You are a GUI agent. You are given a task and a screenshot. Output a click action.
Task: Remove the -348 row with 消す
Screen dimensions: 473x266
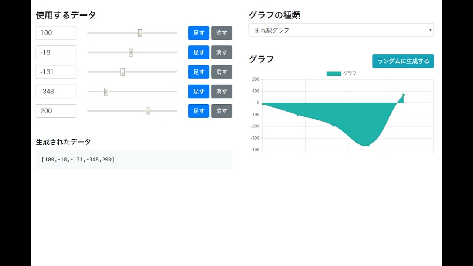222,92
